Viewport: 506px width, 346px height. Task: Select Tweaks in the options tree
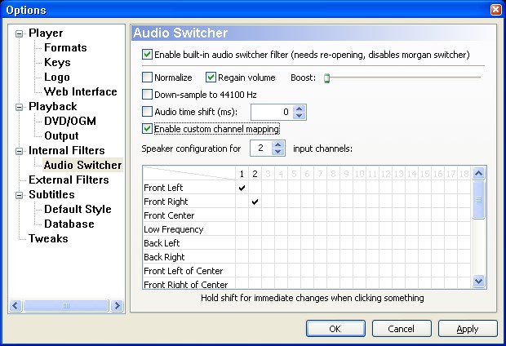tap(48, 238)
